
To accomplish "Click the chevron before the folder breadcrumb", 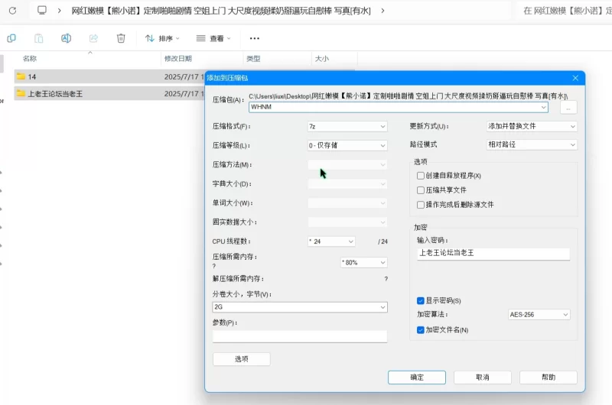I will pyautogui.click(x=60, y=11).
